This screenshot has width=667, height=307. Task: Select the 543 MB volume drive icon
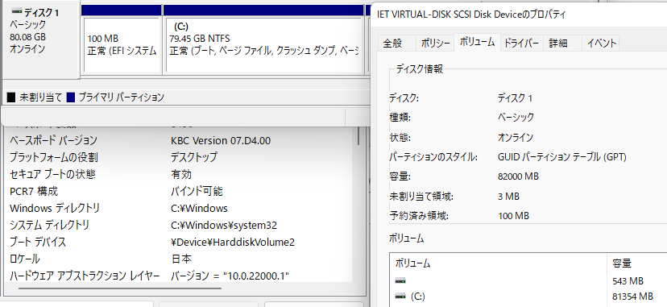[x=400, y=280]
